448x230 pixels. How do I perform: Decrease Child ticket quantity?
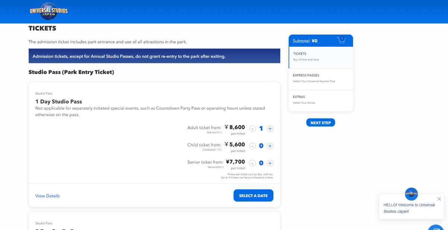pos(252,146)
